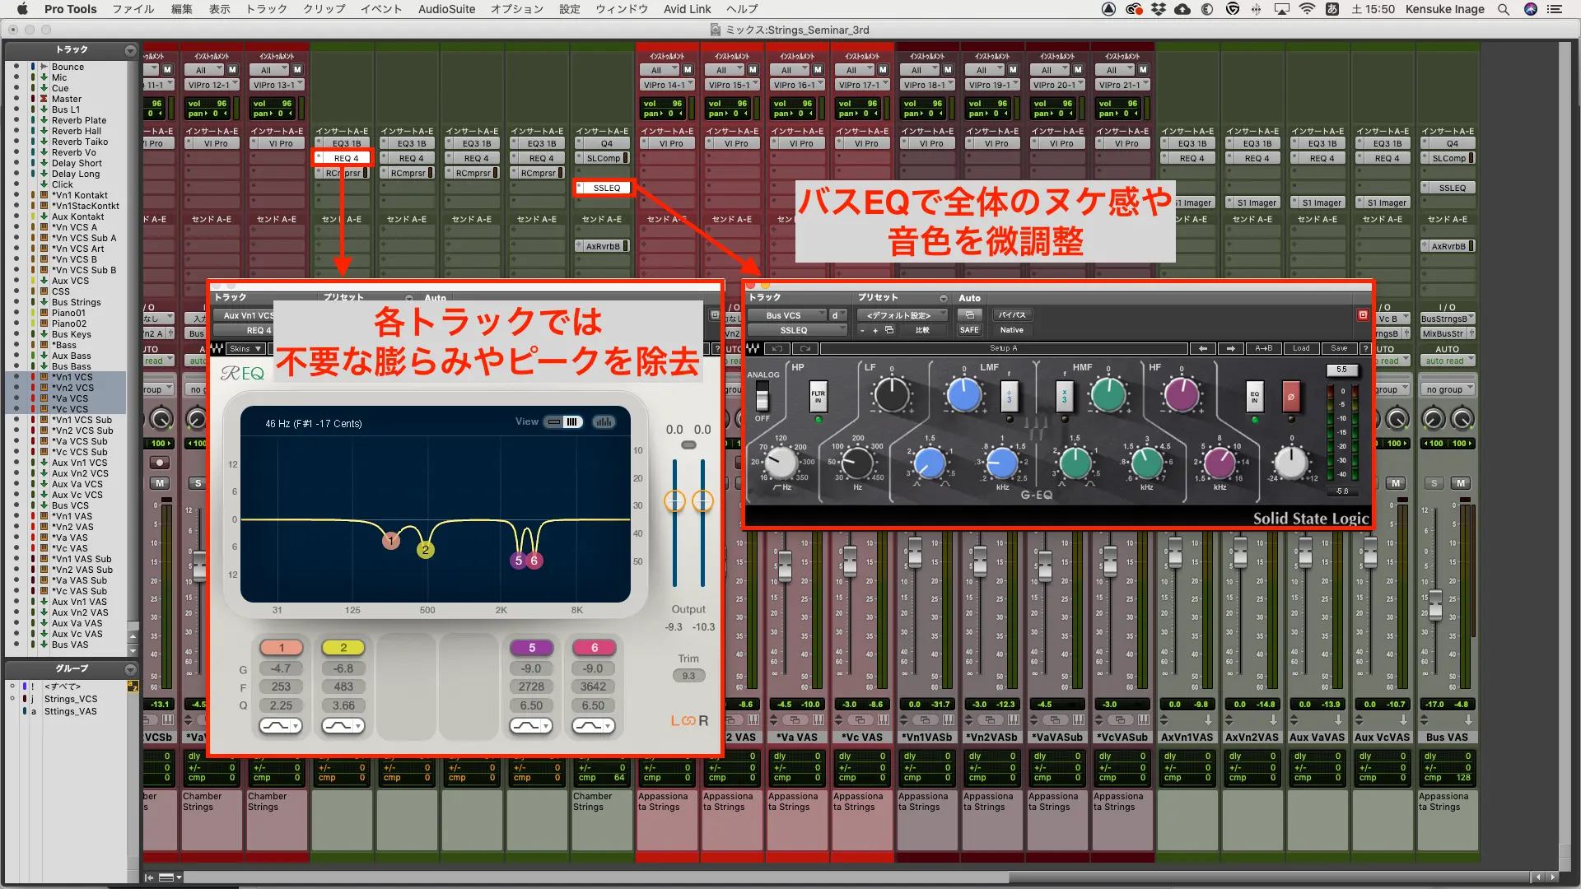
Task: Click the バイパス bypass button in SSLEQ header
Action: 1011,315
